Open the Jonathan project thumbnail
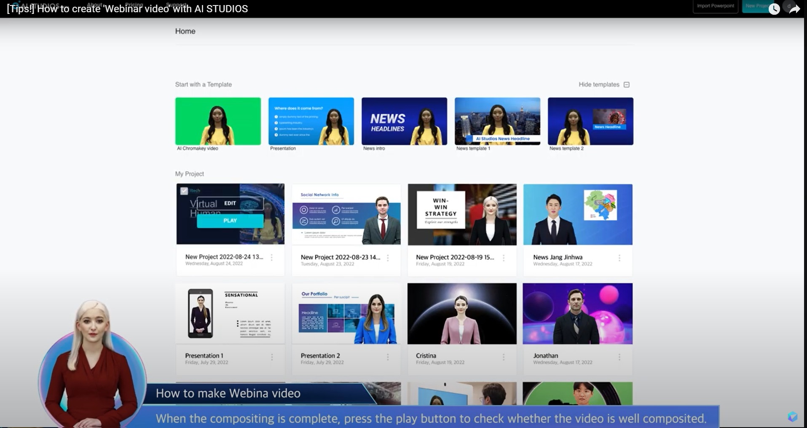The width and height of the screenshot is (807, 428). 578,313
